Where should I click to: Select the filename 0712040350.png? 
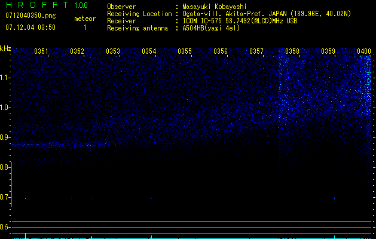(30, 16)
